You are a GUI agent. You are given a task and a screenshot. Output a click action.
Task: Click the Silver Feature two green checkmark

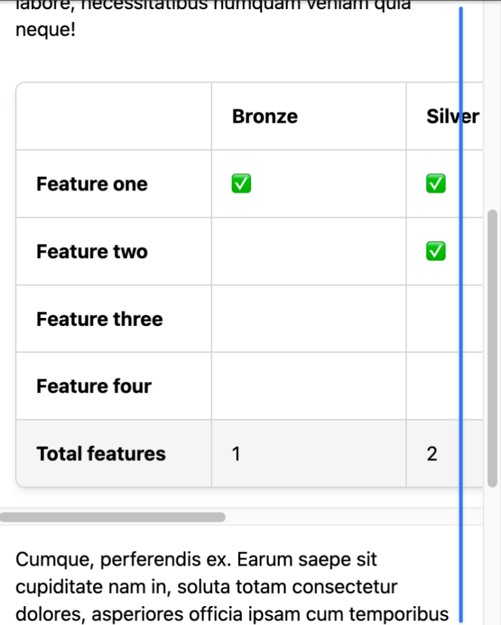pos(436,251)
